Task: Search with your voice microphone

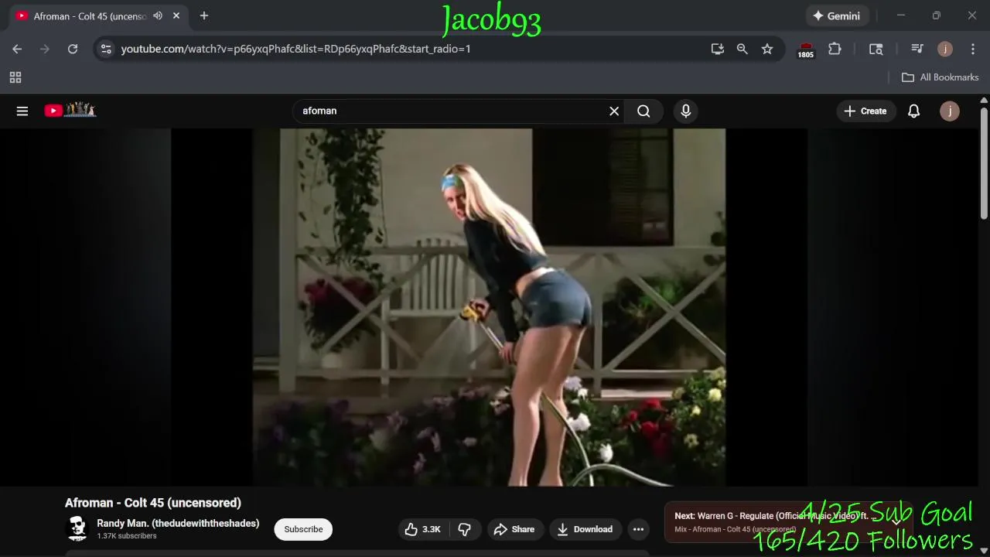Action: pos(686,111)
